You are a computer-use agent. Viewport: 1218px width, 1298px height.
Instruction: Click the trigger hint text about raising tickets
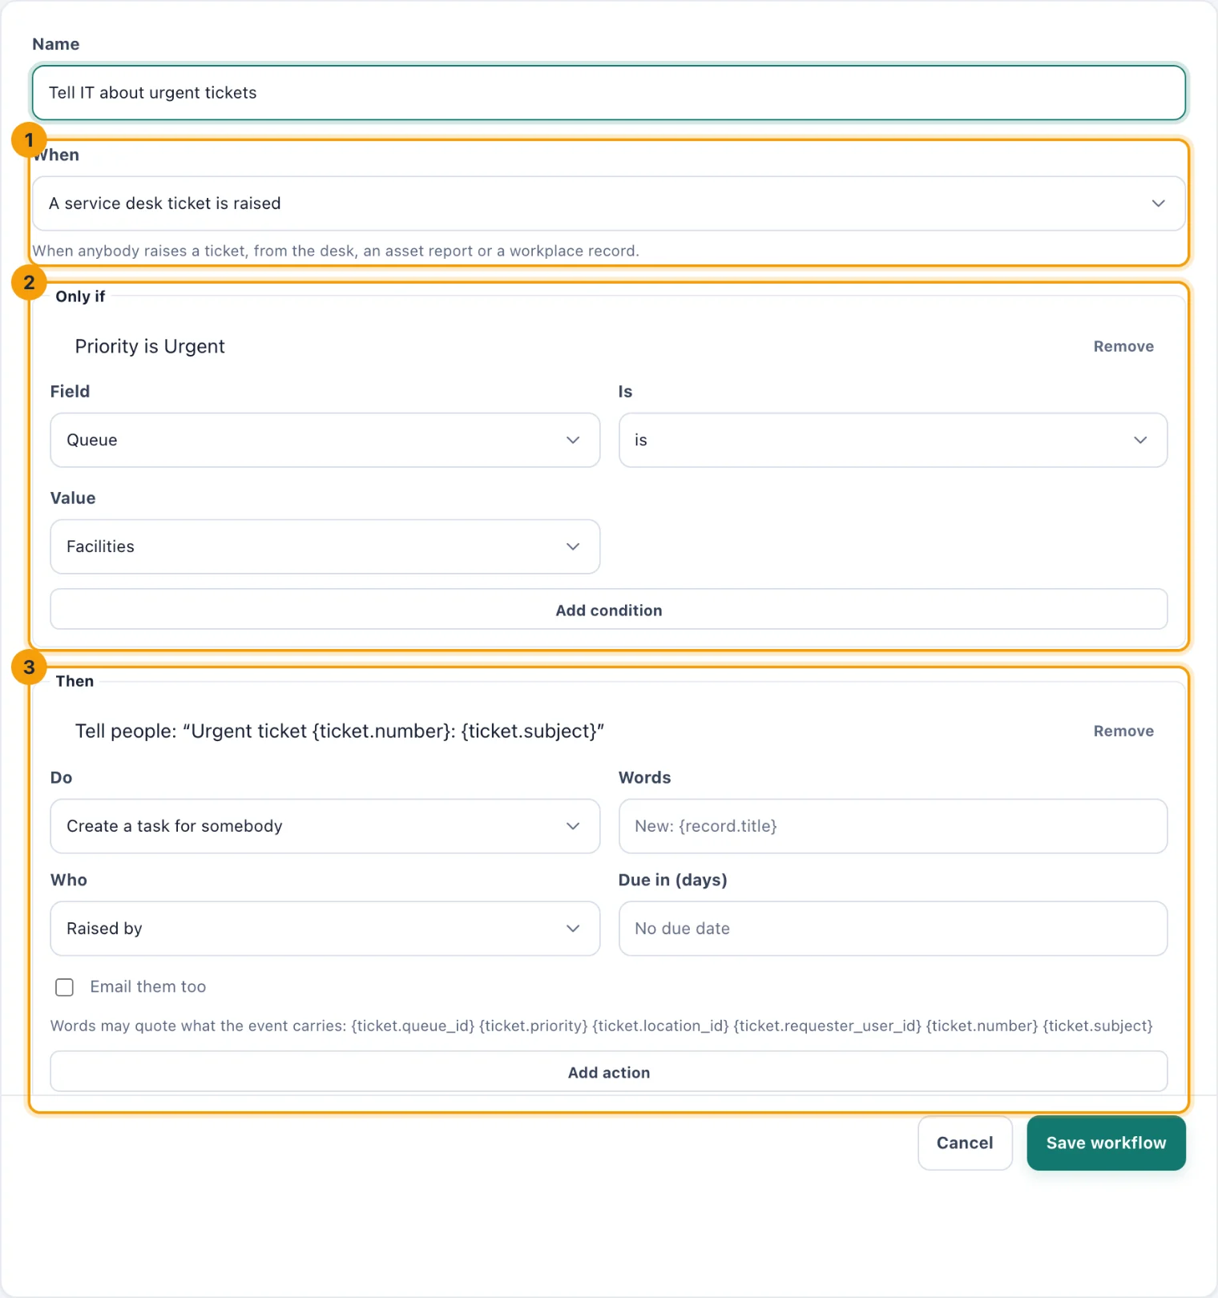pos(336,251)
